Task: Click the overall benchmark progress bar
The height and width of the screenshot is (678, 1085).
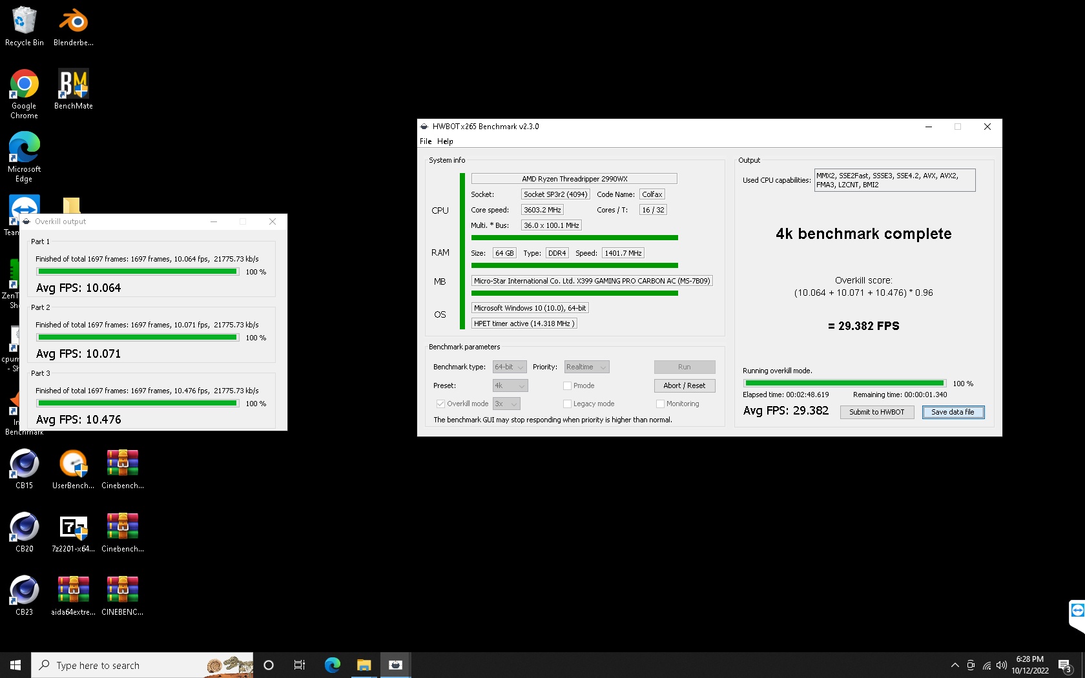Action: 844,383
